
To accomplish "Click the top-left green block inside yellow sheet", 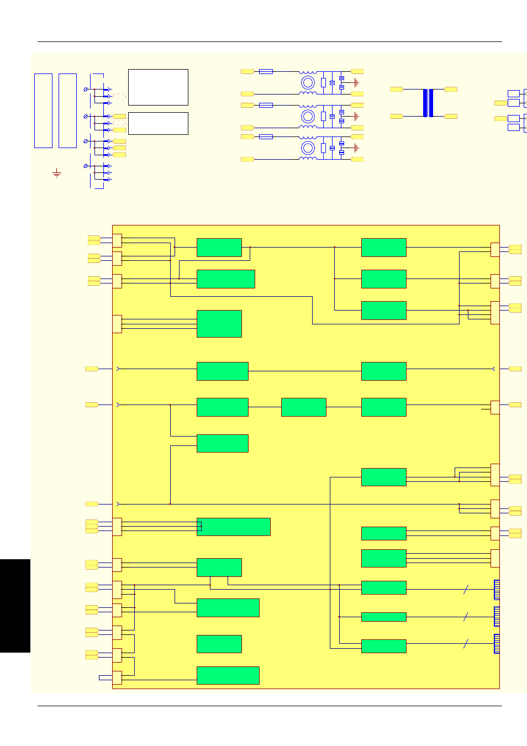I will 219,248.
